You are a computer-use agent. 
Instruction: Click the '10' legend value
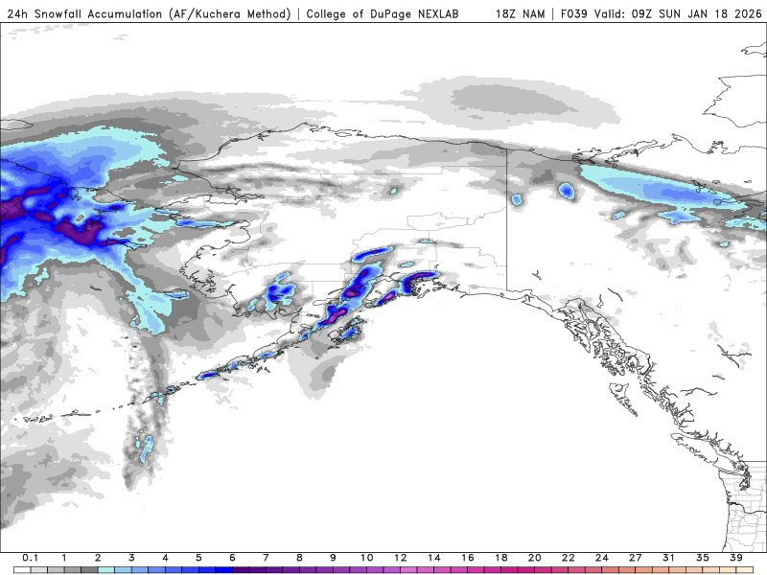(x=367, y=558)
